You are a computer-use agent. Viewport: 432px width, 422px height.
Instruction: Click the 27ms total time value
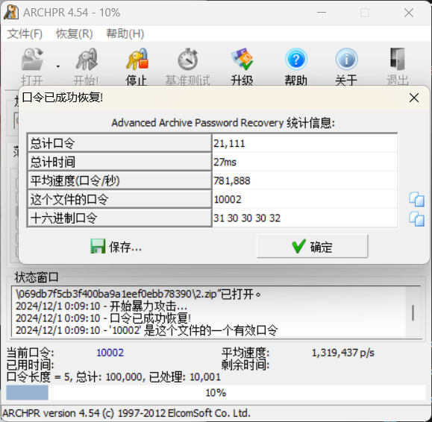(225, 162)
